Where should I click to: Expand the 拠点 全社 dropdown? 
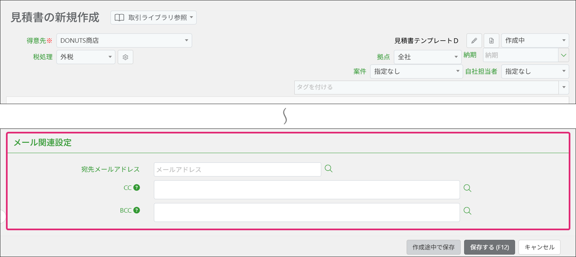(427, 57)
